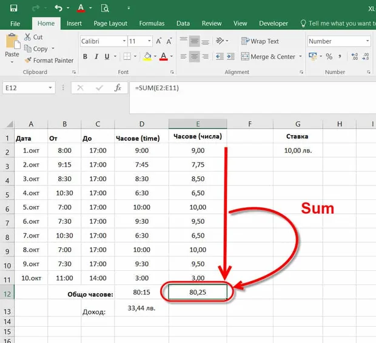Switch to the Developer tab
376x343 pixels.
[x=274, y=24]
